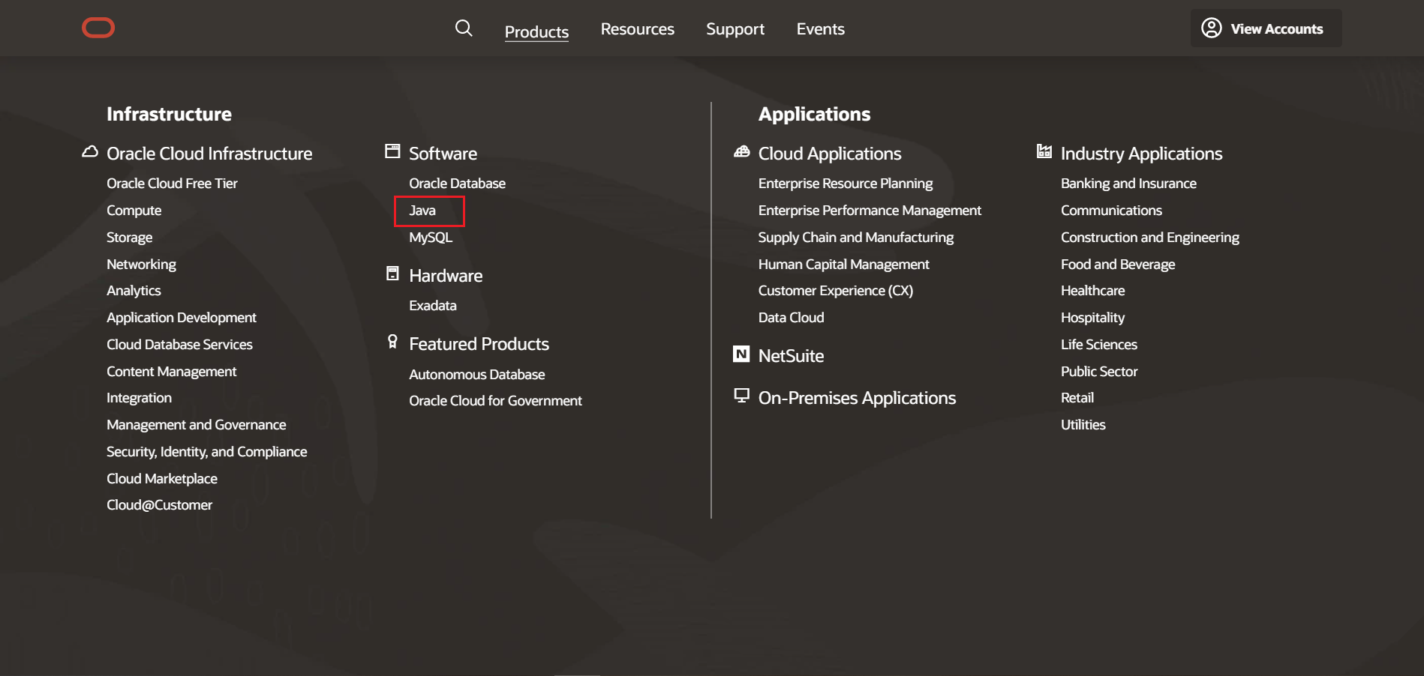Click the Cloud Applications icon

[x=741, y=151]
